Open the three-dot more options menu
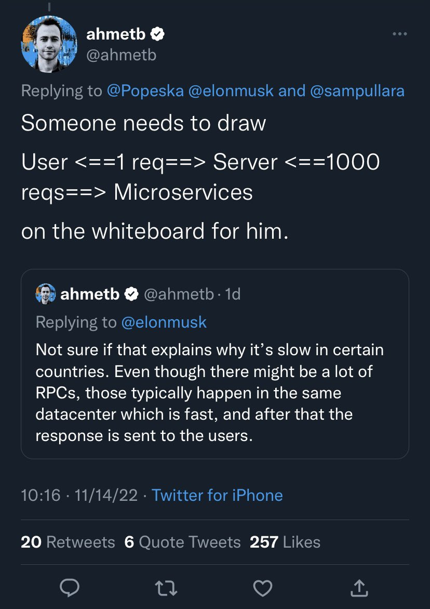Image resolution: width=430 pixels, height=609 pixels. click(x=399, y=34)
